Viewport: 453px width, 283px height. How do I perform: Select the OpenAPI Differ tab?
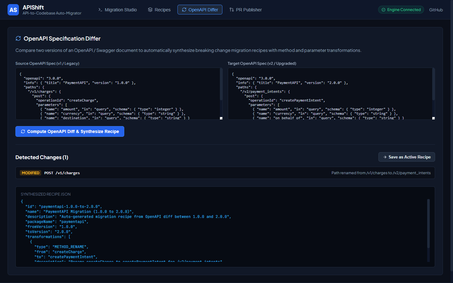pyautogui.click(x=200, y=10)
